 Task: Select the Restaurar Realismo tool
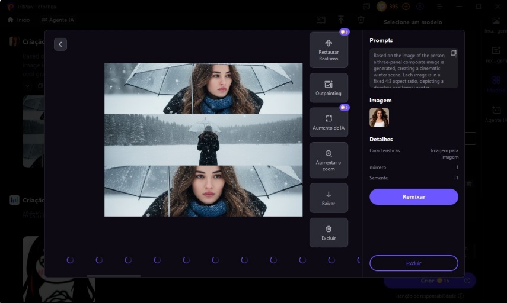329,50
